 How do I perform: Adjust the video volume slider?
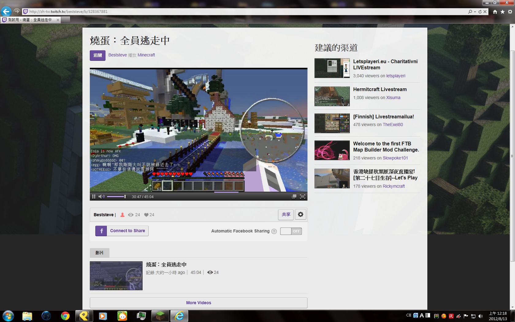click(x=116, y=197)
